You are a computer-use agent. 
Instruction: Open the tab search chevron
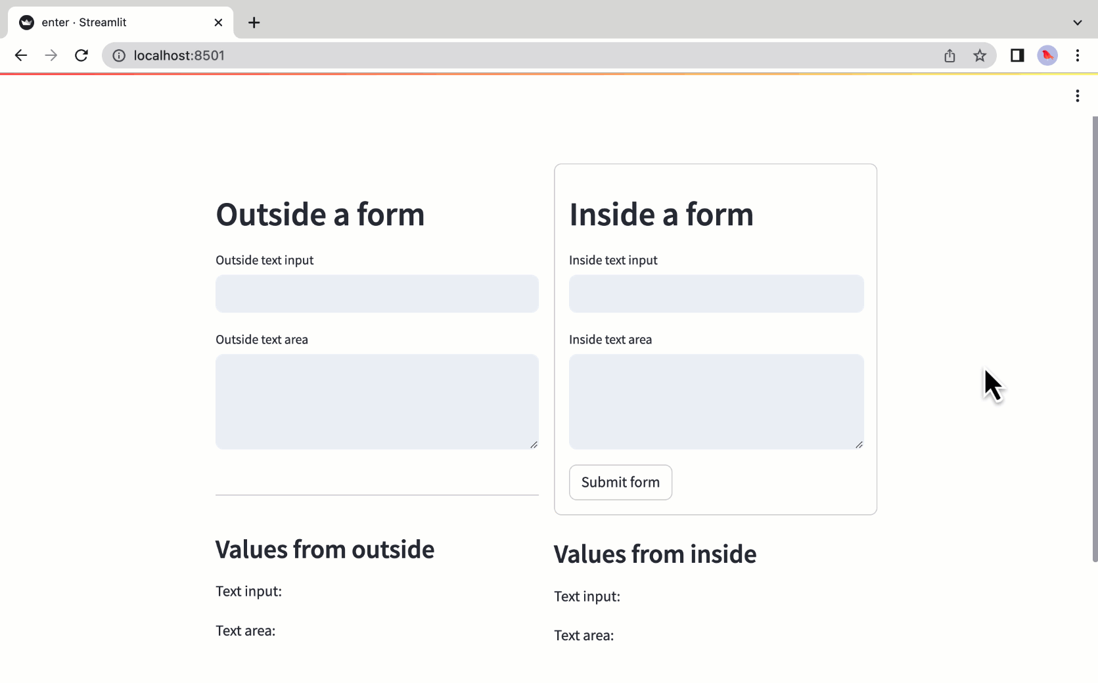(1077, 22)
